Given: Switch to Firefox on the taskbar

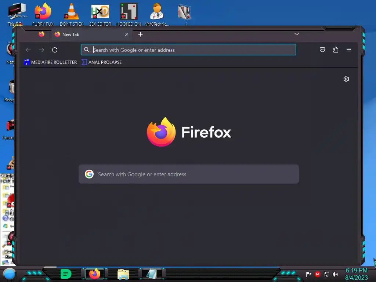Looking at the screenshot, I should click(x=95, y=274).
